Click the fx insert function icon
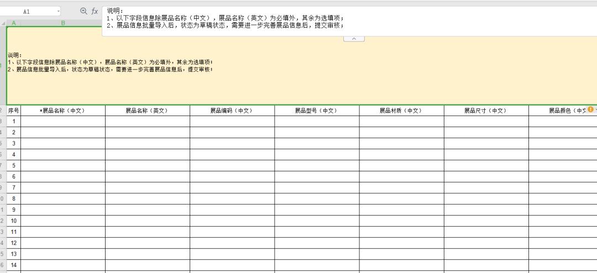Viewport: 597px width, 273px height. (95, 11)
